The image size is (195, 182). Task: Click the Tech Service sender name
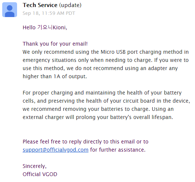(40, 5)
